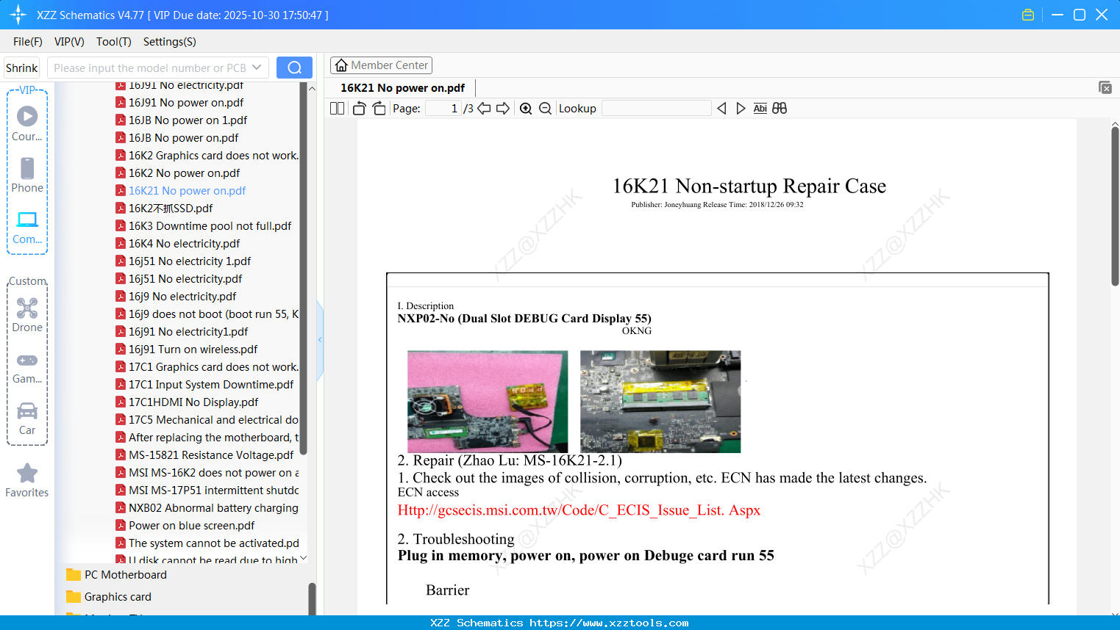Select 16K21 No power on.pdf in list
Screen dimensions: 1120x630
pyautogui.click(x=181, y=191)
